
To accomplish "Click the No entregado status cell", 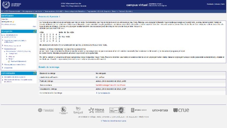I will pyautogui.click(x=101, y=74).
